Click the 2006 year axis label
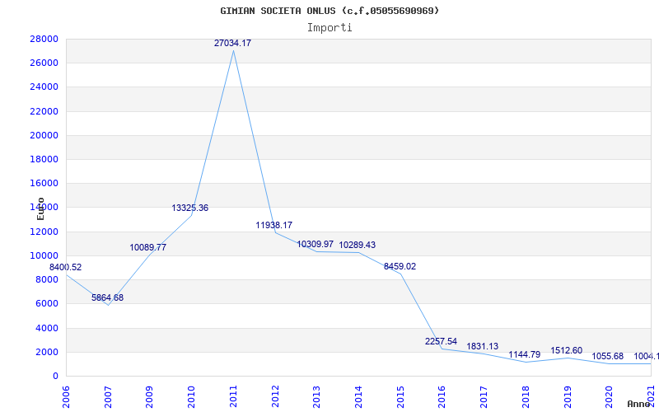The height and width of the screenshot is (412, 659). [x=66, y=396]
